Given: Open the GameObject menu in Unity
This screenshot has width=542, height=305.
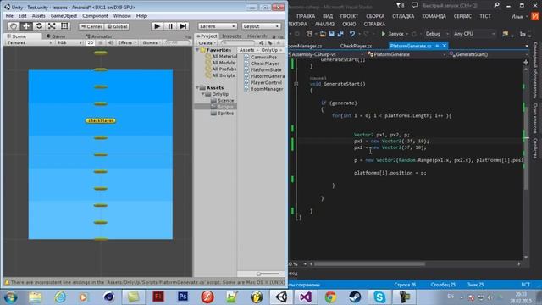Looking at the screenshot, I should click(x=64, y=16).
